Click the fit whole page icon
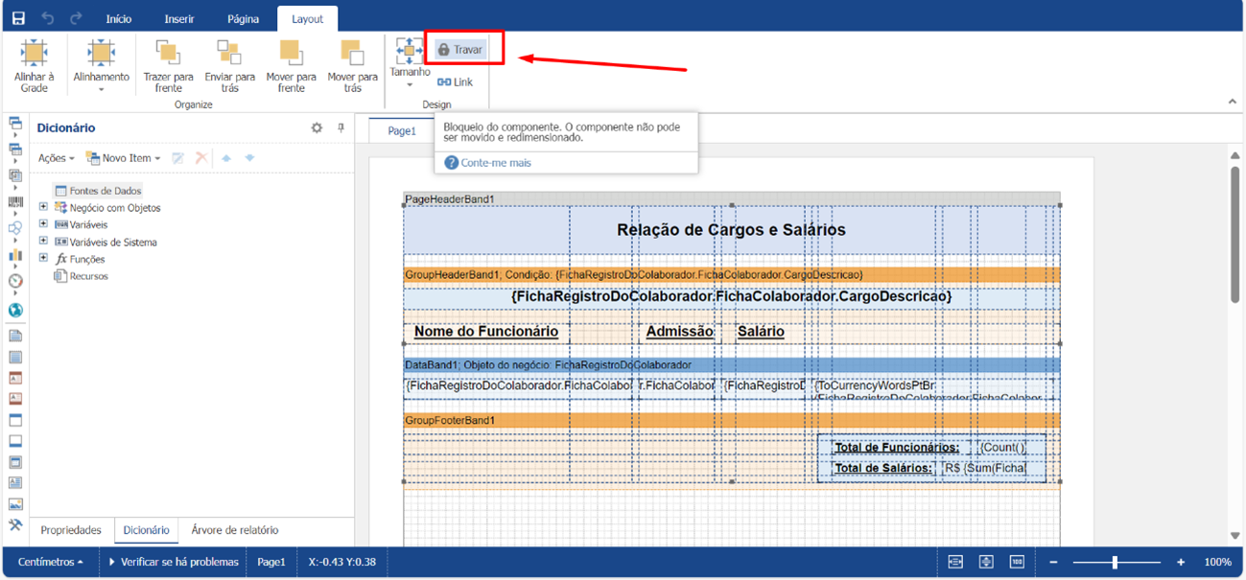The image size is (1246, 580). (x=986, y=562)
